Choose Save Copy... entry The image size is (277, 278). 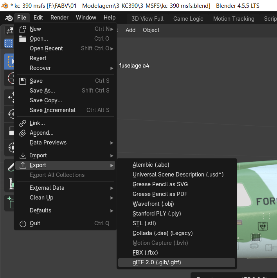click(x=65, y=100)
